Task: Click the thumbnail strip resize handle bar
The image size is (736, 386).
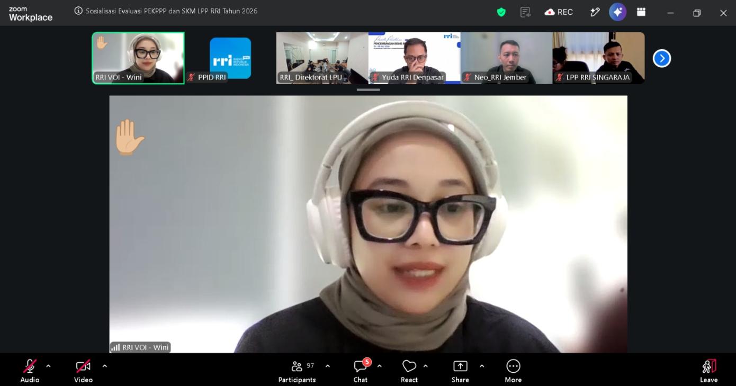Action: [x=368, y=89]
